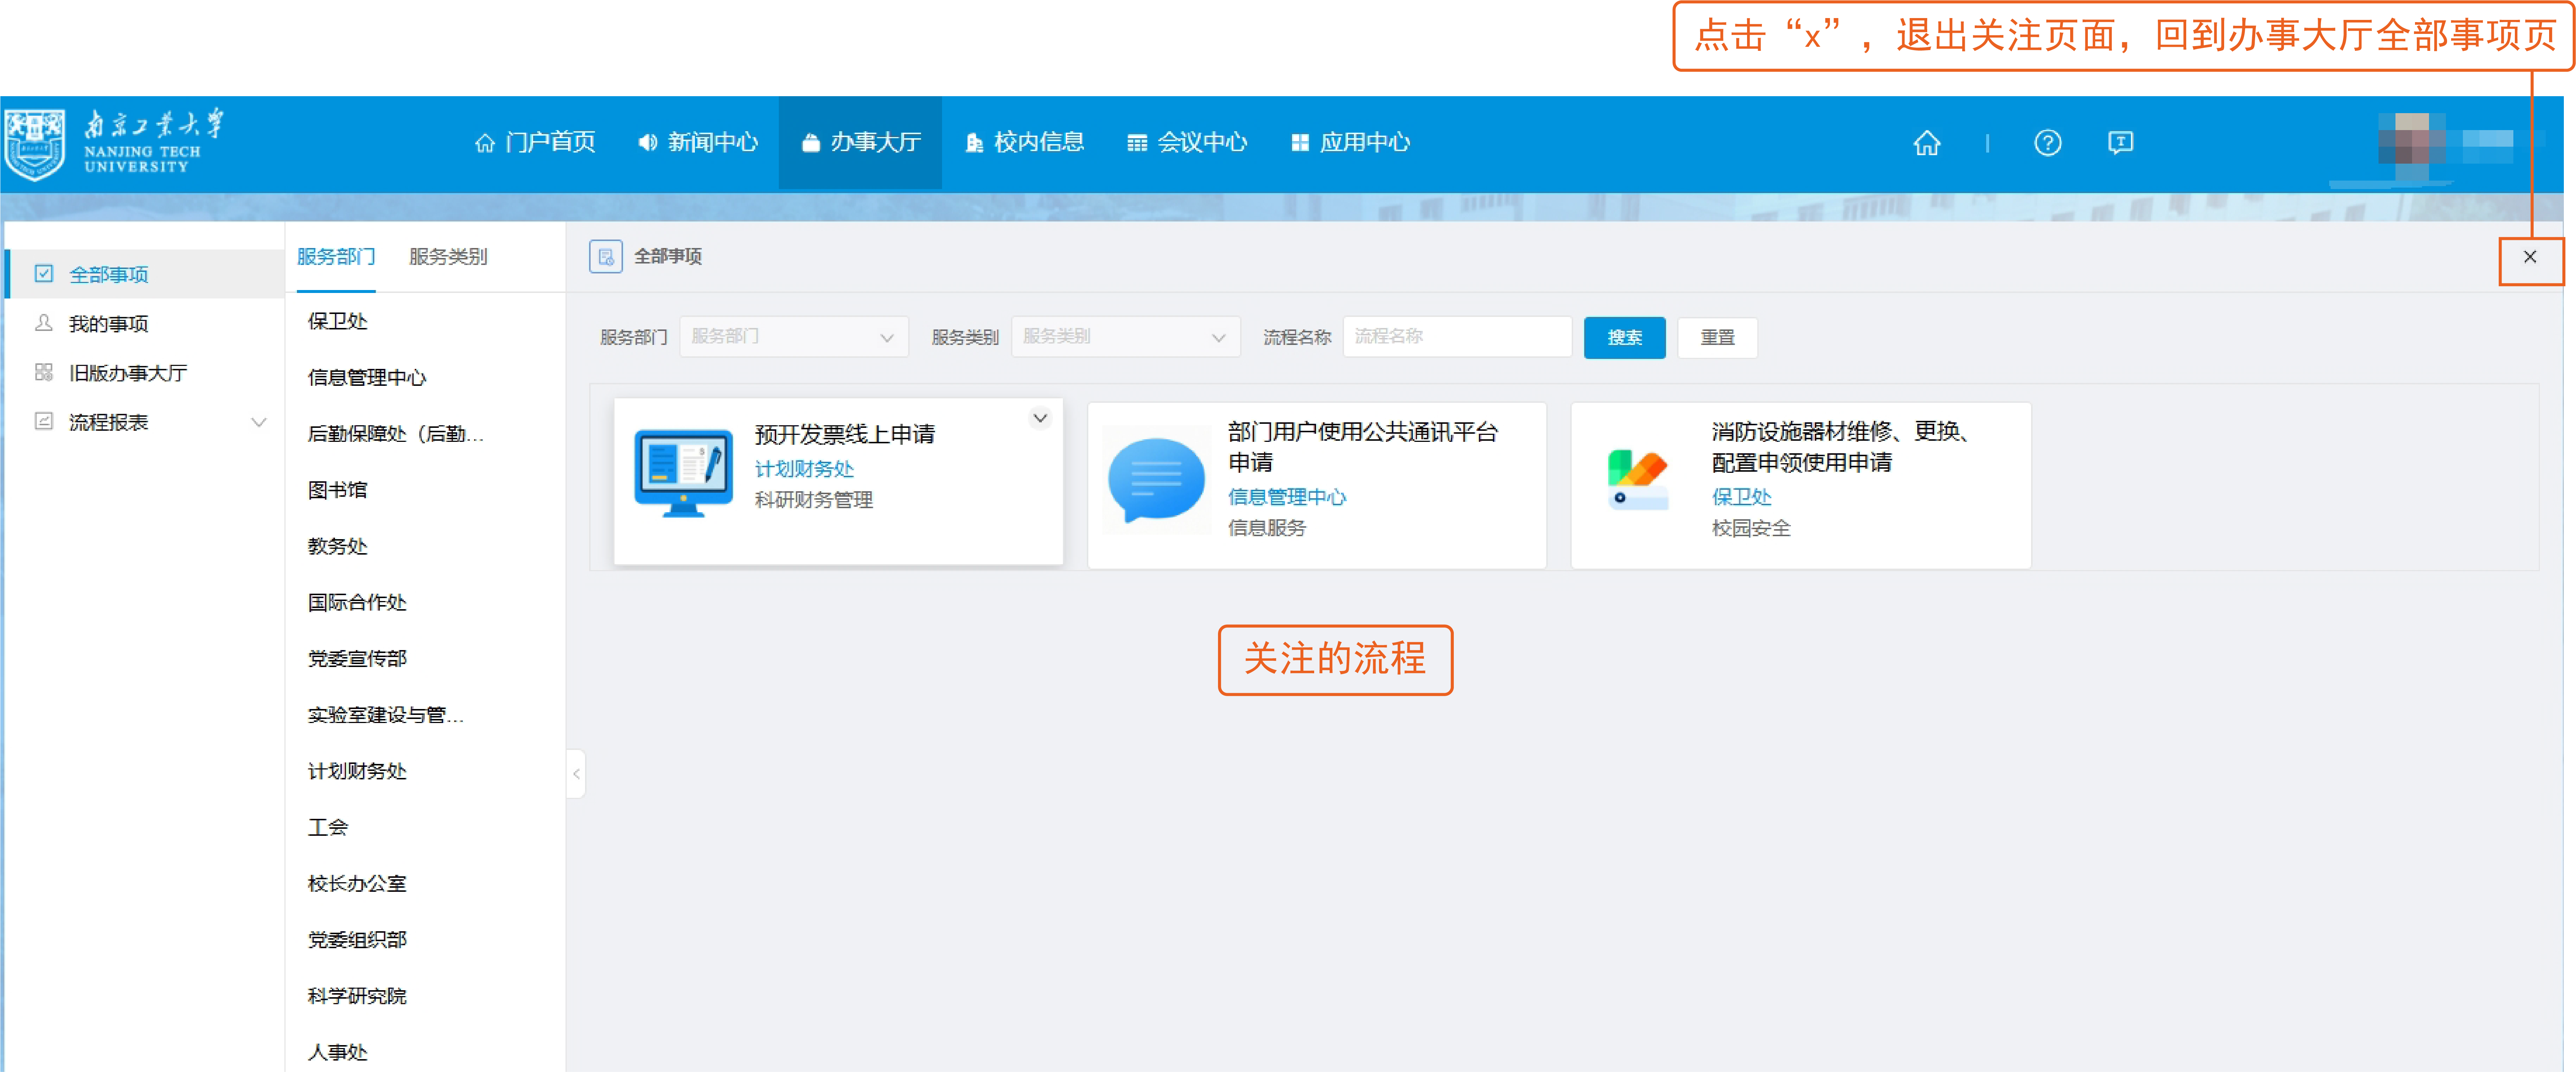
Task: Select 后勤保障处 in the department list
Action: tap(396, 434)
